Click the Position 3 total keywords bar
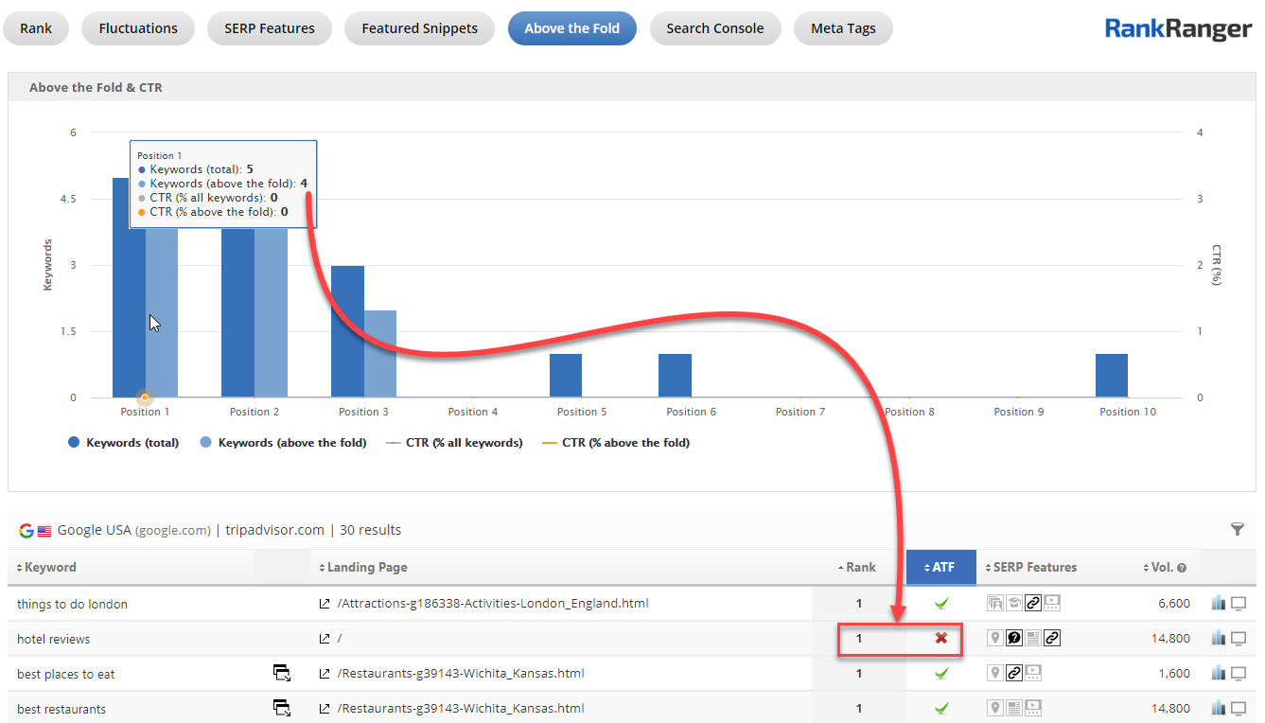 pyautogui.click(x=347, y=331)
